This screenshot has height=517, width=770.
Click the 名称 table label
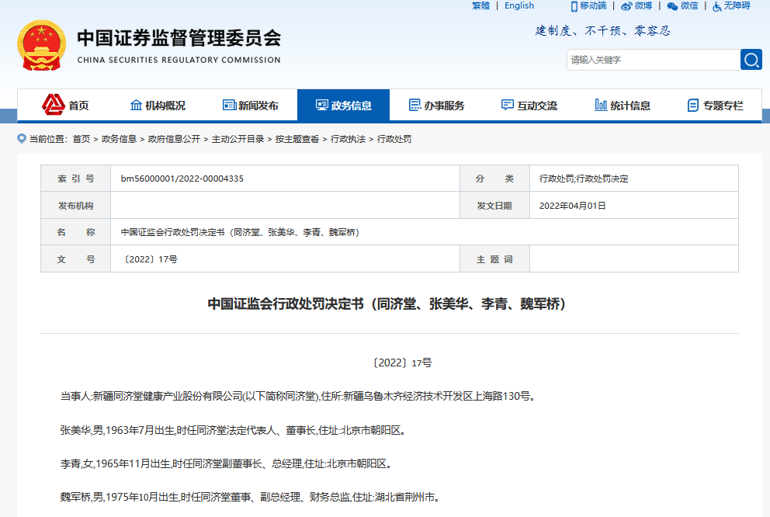(75, 232)
